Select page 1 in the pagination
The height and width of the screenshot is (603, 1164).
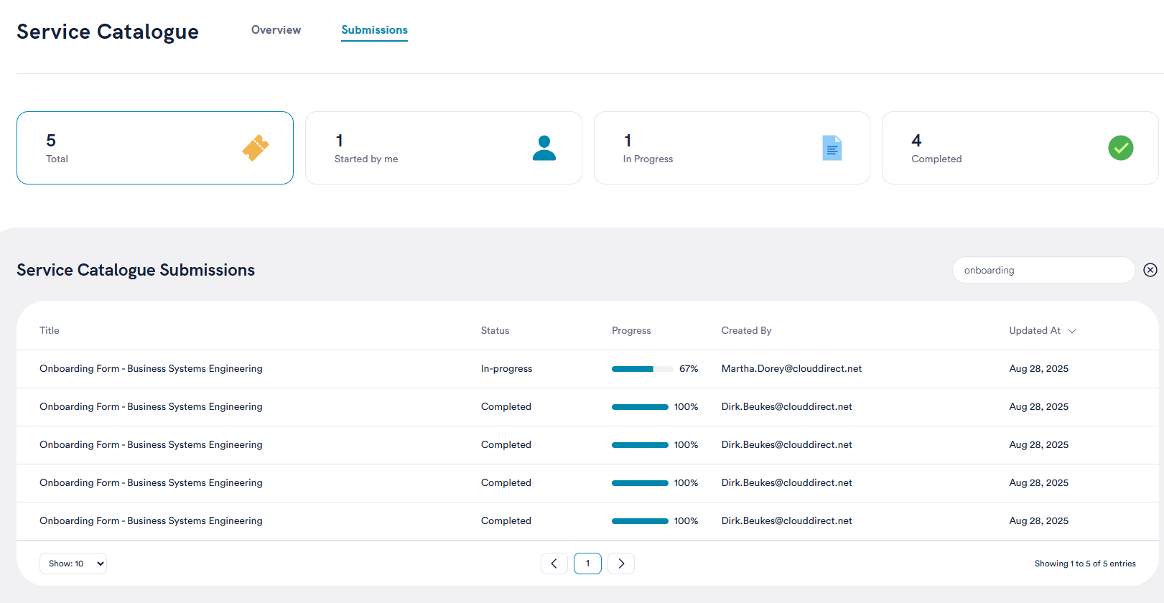click(x=587, y=564)
